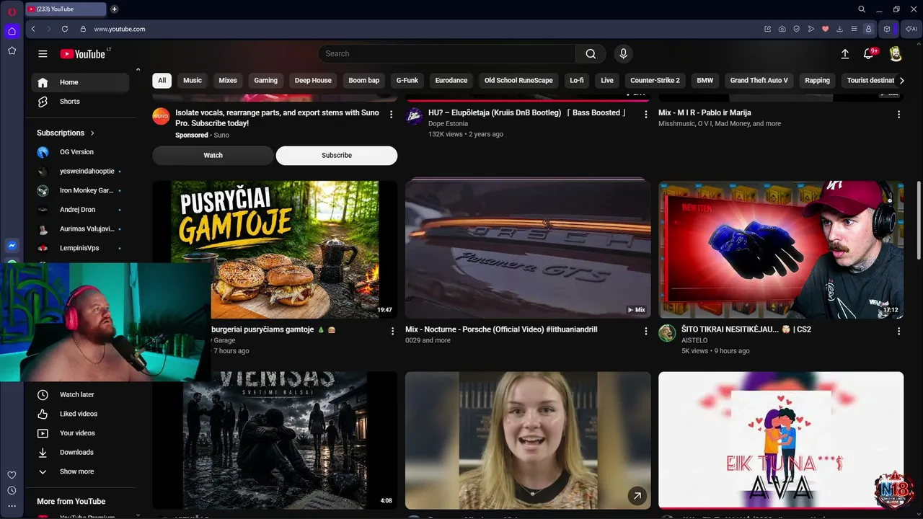Select the Counter-Strike 2 filter chip
This screenshot has height=519, width=923.
tap(655, 80)
